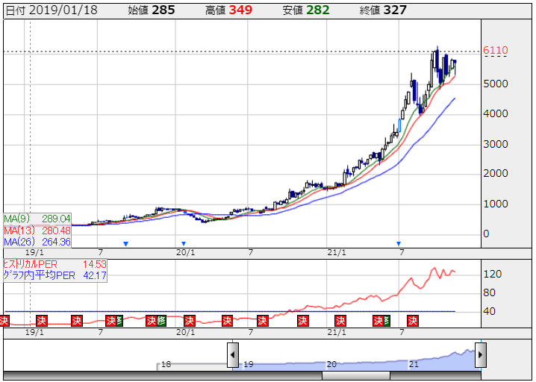The image size is (536, 382).
Task: Click the 決 marker just right of the 20/1 PER axis label
Action: click(189, 321)
